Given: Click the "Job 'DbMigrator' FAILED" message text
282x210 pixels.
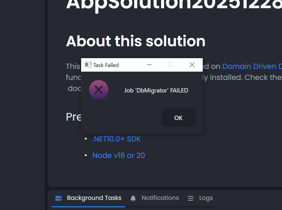Looking at the screenshot, I should [156, 90].
